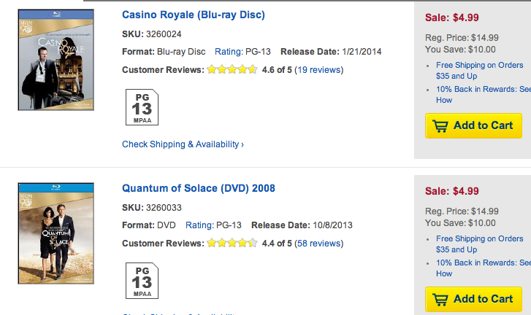Open Casino Royale (Blu-ray Disc) title link

[x=193, y=15]
